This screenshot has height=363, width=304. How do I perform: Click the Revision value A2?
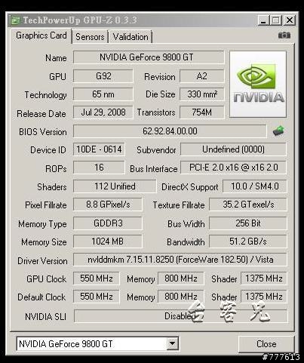(201, 76)
